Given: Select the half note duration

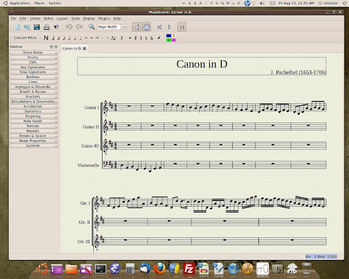Looking at the screenshot, I should pyautogui.click(x=81, y=38).
